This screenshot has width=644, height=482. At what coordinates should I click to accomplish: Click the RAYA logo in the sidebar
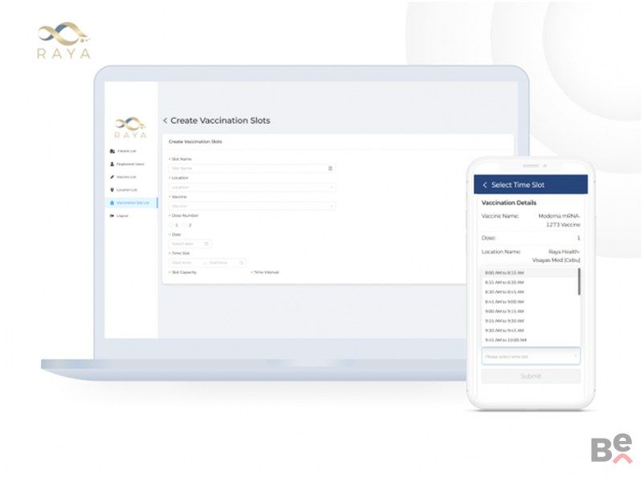click(x=130, y=128)
